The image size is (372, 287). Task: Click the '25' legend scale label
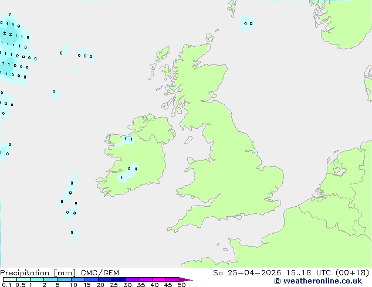pos(114,285)
